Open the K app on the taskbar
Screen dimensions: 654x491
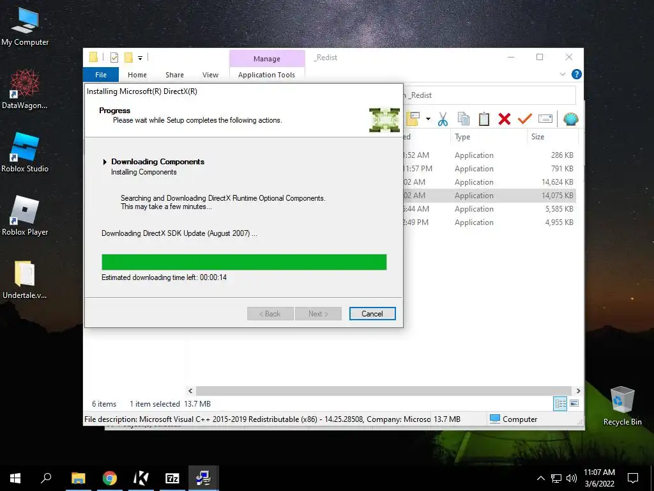[141, 478]
